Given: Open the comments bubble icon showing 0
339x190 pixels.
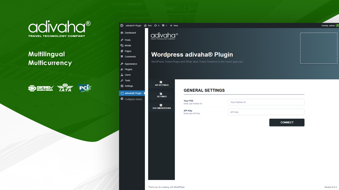Looking at the screenshot, I should pyautogui.click(x=164, y=25).
